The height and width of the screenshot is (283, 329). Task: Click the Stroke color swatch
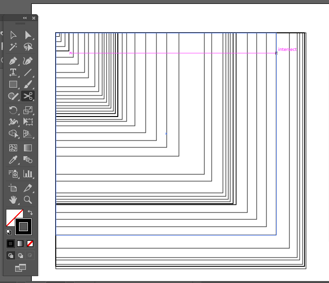23,227
